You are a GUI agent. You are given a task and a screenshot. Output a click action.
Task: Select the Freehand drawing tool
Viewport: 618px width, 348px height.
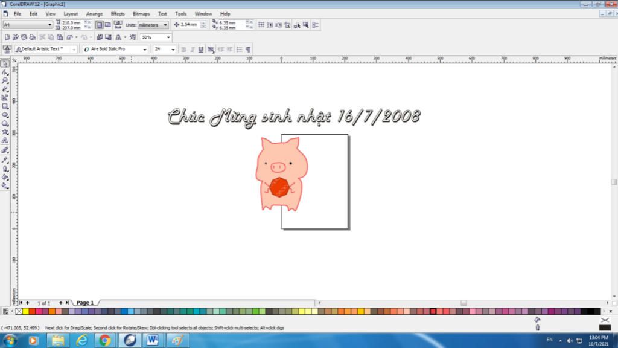tap(5, 89)
